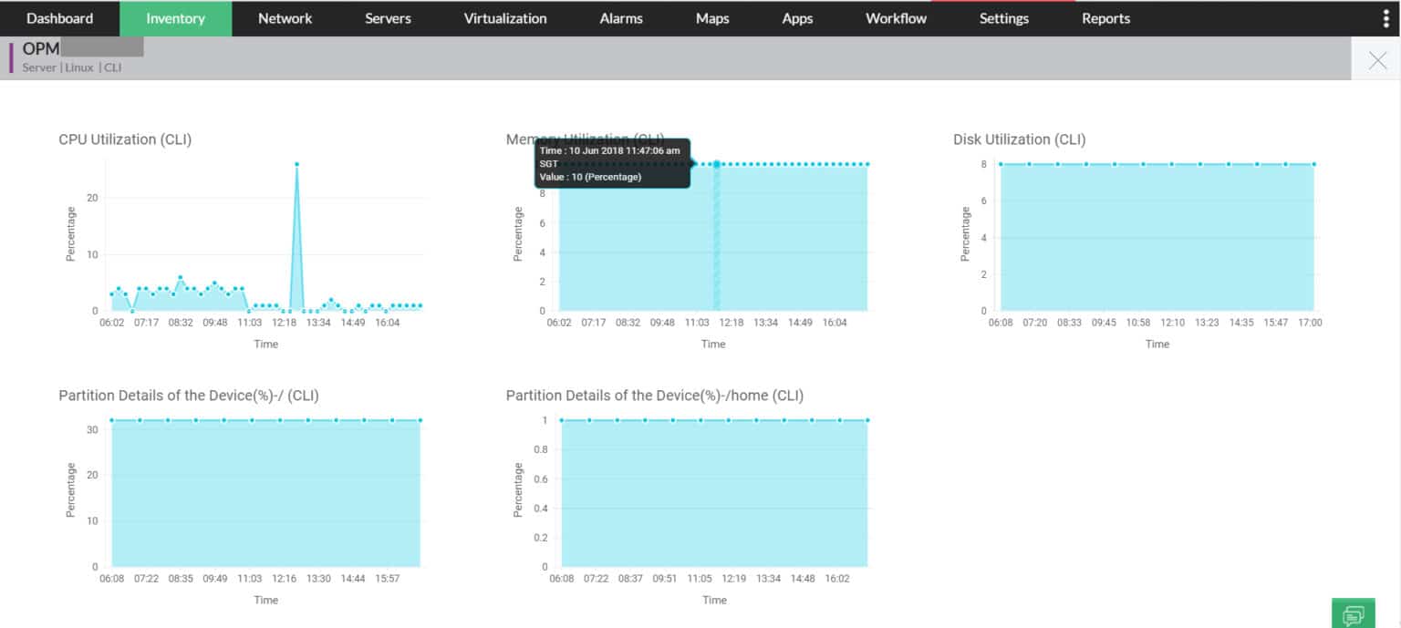Switch to the Dashboard tab
Screen dimensions: 1401x628
[x=59, y=18]
